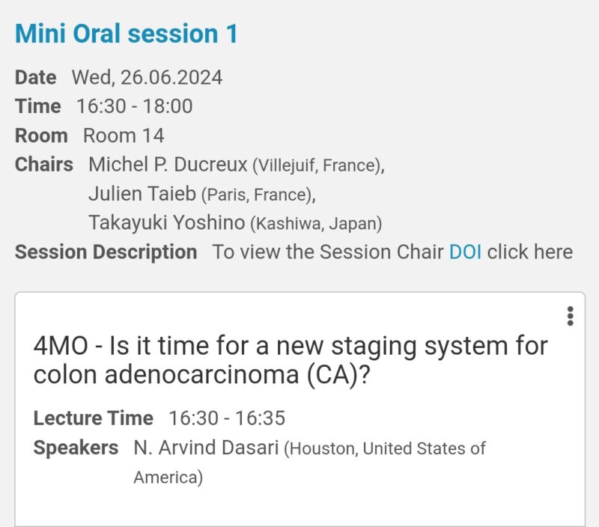Click the session time 16:30 - 18:00

pos(135,106)
